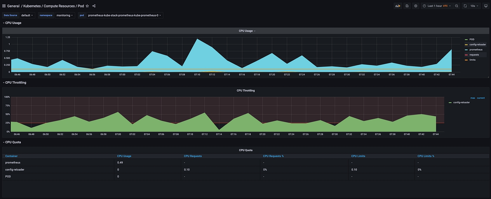The image size is (491, 199).
Task: Open the dashboards grid icon beside General
Action: coord(4,6)
